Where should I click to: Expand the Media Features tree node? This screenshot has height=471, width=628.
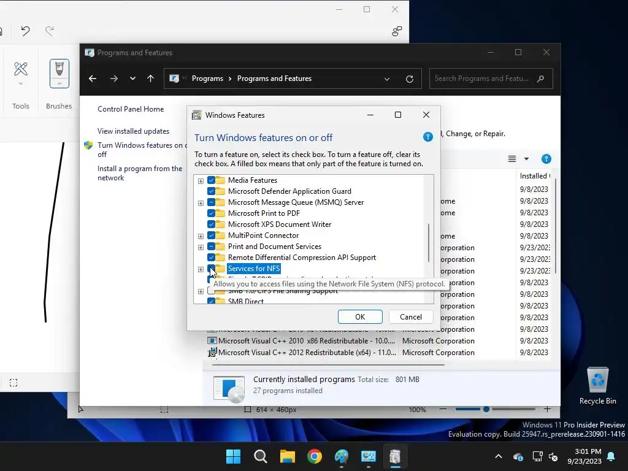(201, 181)
